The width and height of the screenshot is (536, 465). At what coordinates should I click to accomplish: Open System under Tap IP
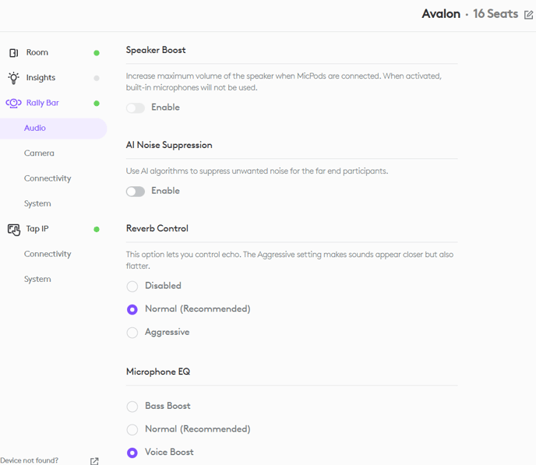tap(37, 279)
